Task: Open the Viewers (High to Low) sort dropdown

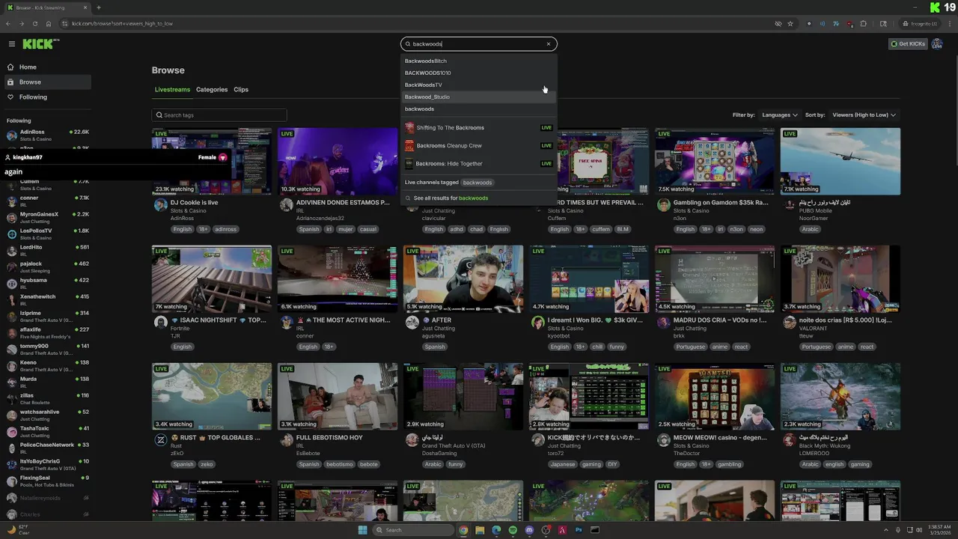Action: [864, 115]
